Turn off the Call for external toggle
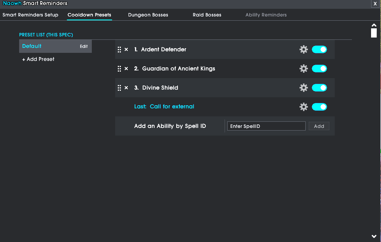381x242 pixels. 319,107
